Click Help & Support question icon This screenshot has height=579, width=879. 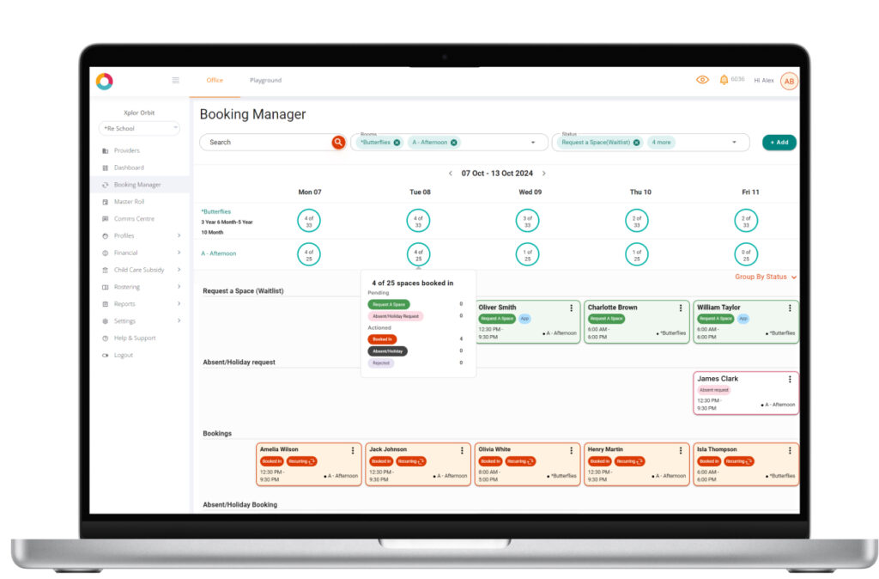tap(105, 338)
